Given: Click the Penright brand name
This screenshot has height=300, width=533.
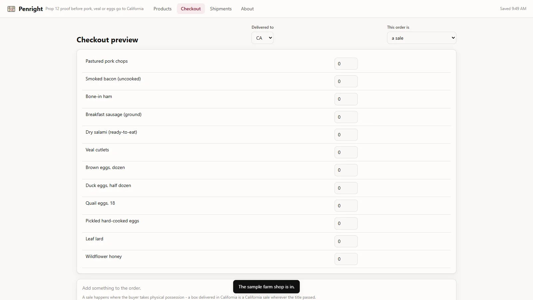Looking at the screenshot, I should click(x=31, y=9).
